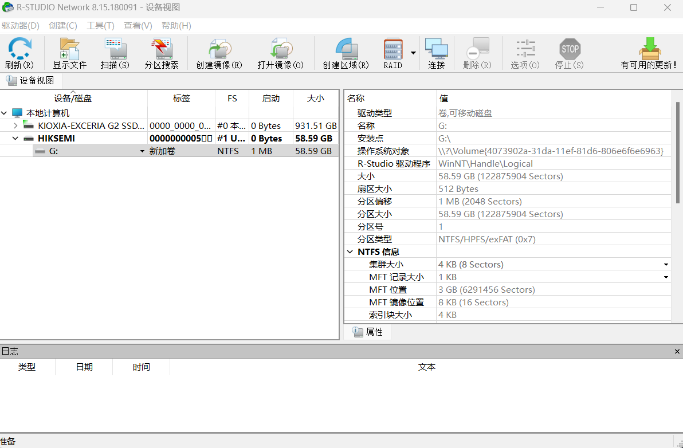
Task: Collapse the NTFS 信息 section
Action: pos(350,252)
